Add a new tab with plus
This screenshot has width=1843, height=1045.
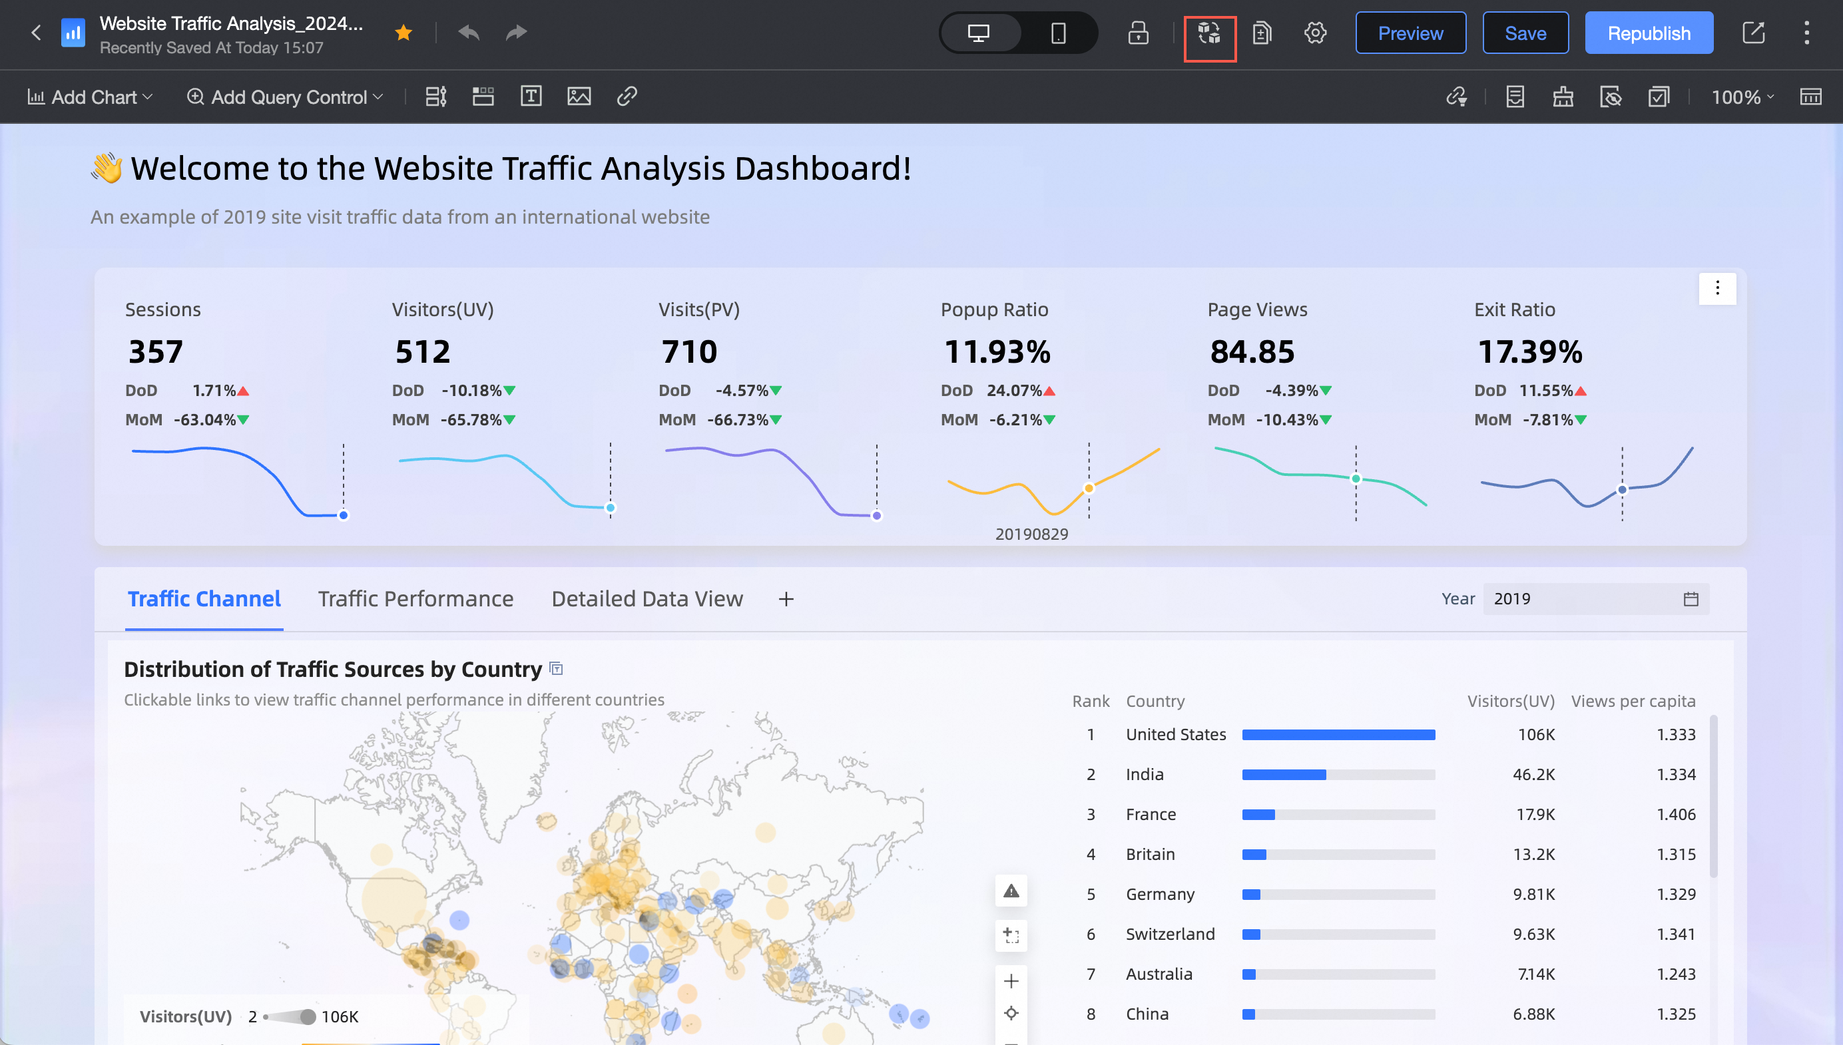(786, 598)
